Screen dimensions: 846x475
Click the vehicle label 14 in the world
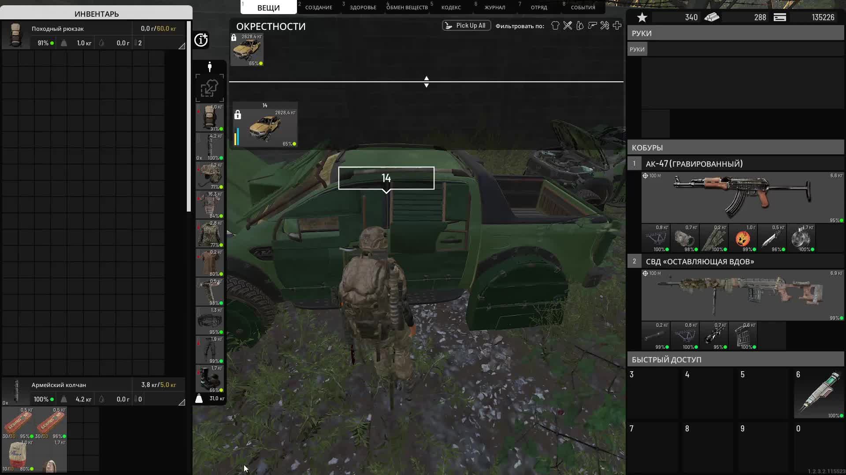point(386,178)
